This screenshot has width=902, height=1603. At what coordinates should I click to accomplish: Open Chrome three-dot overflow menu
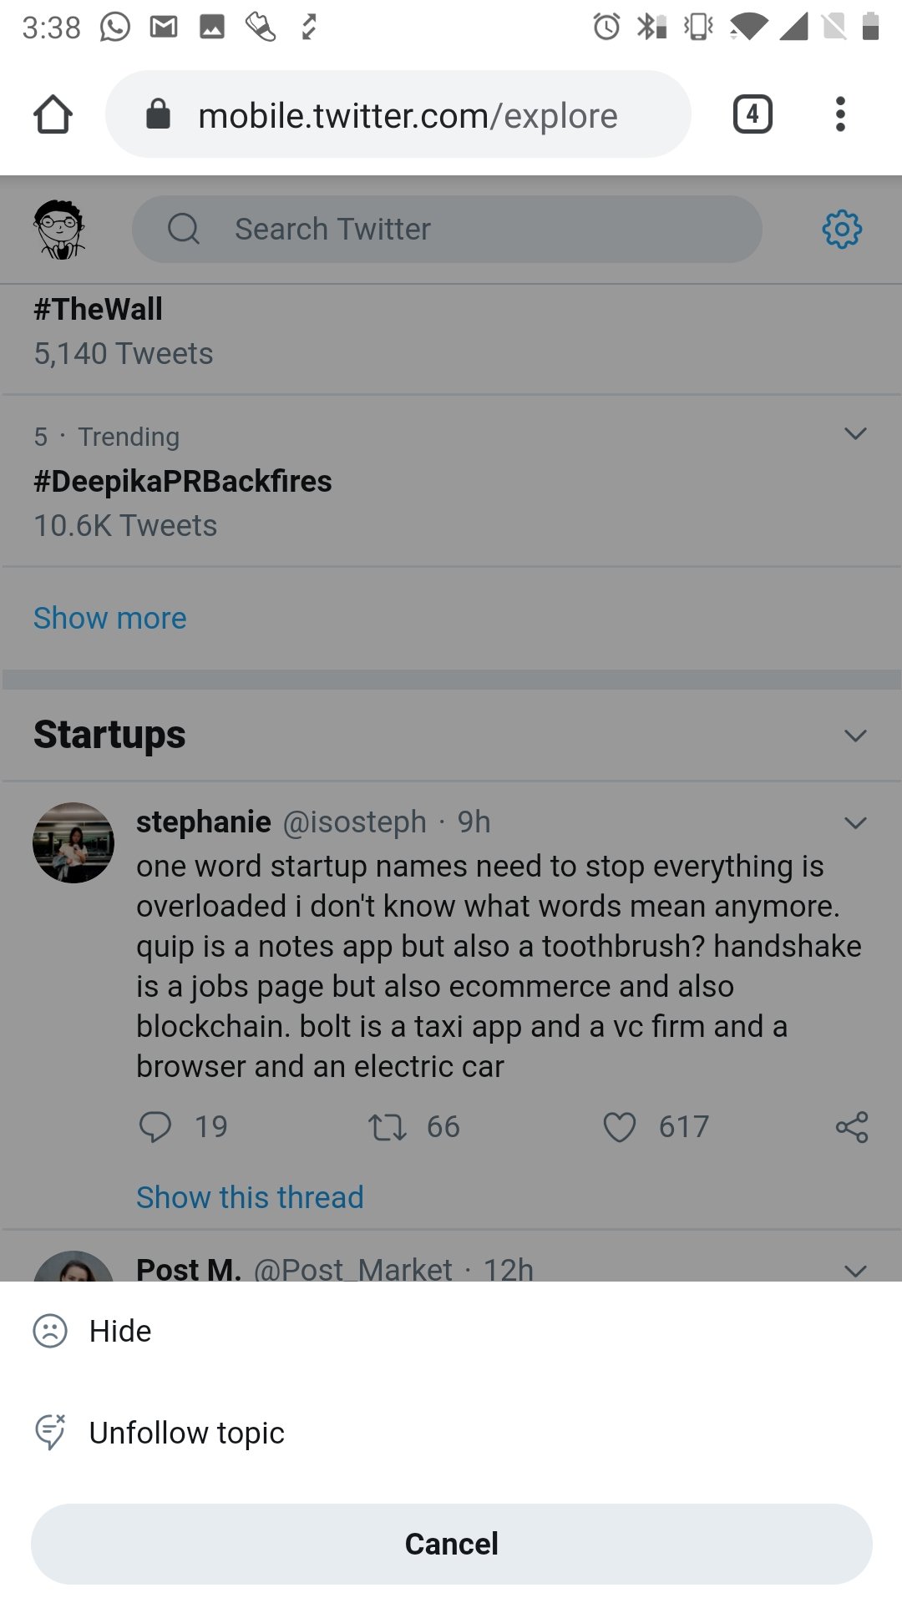pos(840,114)
